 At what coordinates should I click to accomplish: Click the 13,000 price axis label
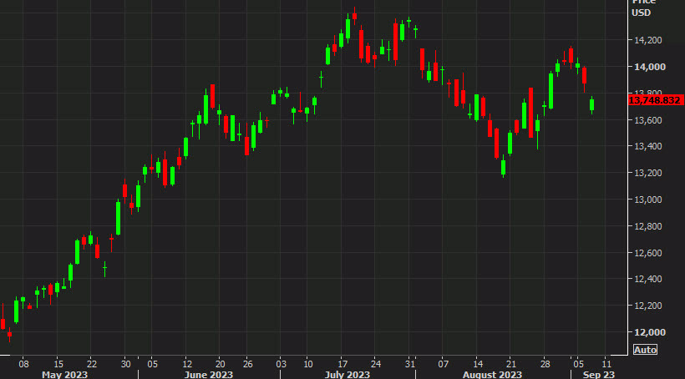648,200
